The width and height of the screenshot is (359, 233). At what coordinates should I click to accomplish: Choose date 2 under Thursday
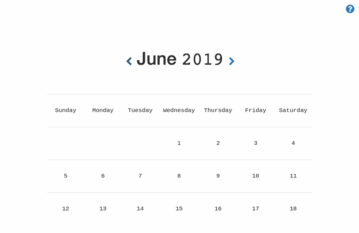tap(218, 143)
